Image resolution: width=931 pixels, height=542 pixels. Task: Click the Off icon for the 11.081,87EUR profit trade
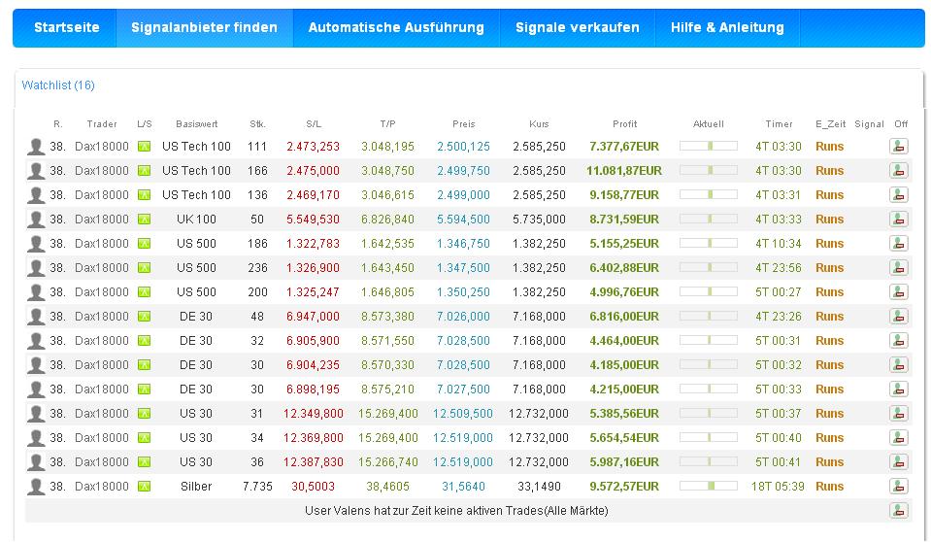[x=898, y=171]
